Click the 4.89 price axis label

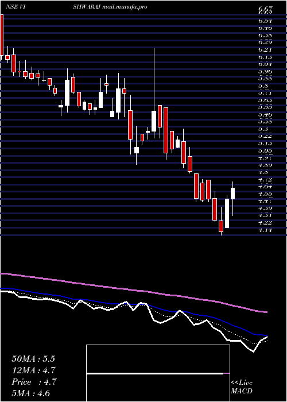tap(265, 165)
